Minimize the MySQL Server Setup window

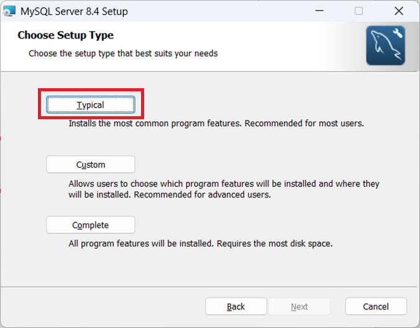coord(319,11)
